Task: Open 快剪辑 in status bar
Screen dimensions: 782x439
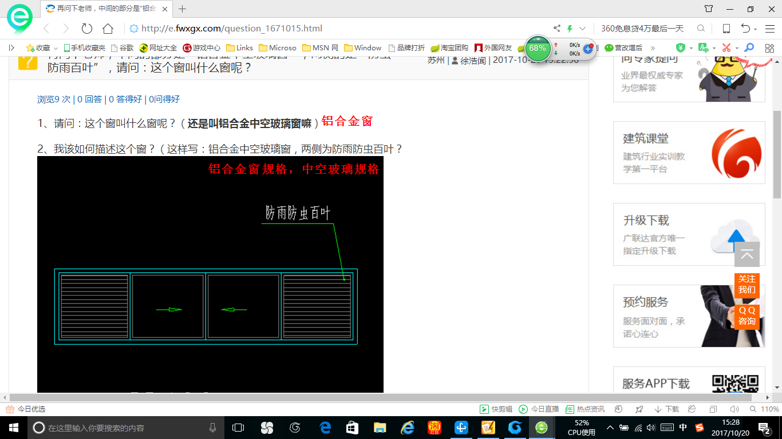Action: (x=496, y=409)
